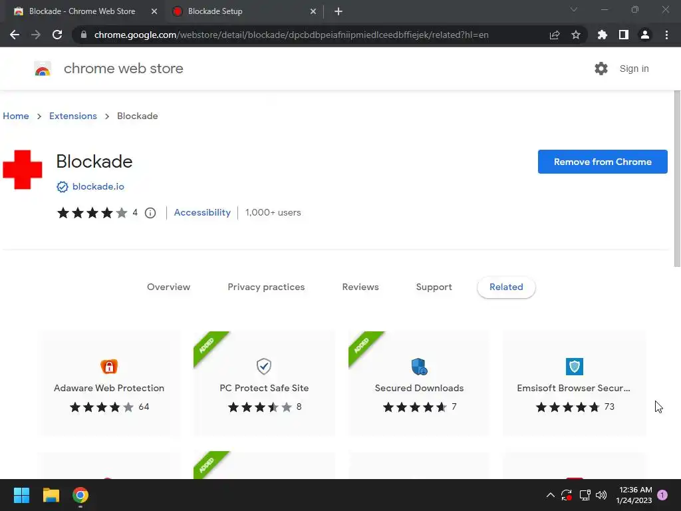Open the site info lock icon
The width and height of the screenshot is (681, 511).
pos(84,35)
